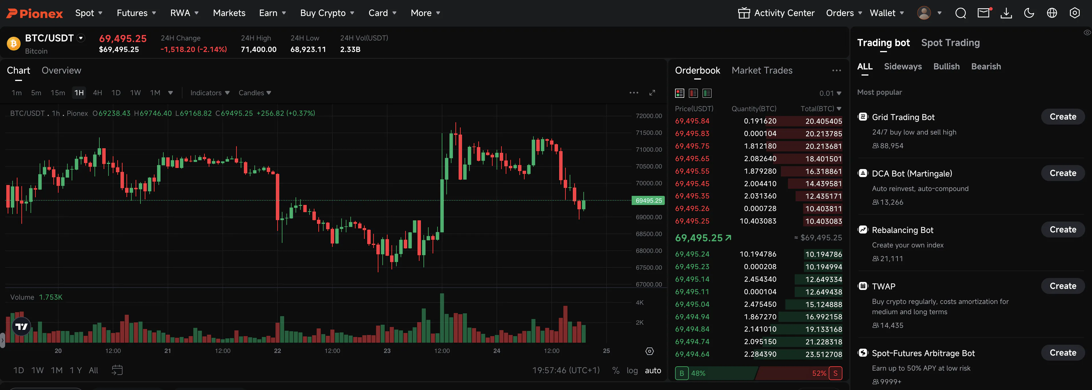Select the Spot Trading tab
Screen dimensions: 1092x390
950,43
